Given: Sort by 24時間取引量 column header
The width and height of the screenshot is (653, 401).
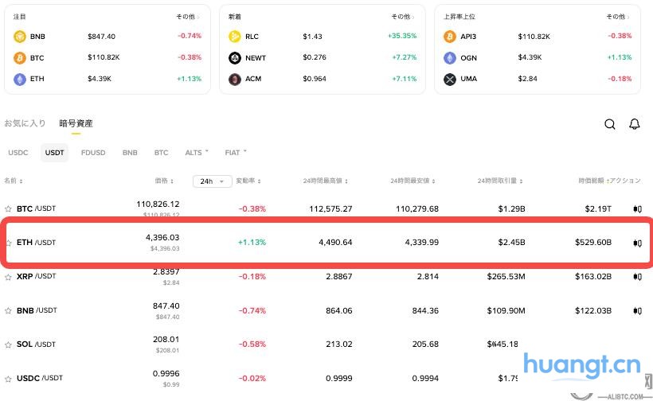Looking at the screenshot, I should tap(501, 181).
